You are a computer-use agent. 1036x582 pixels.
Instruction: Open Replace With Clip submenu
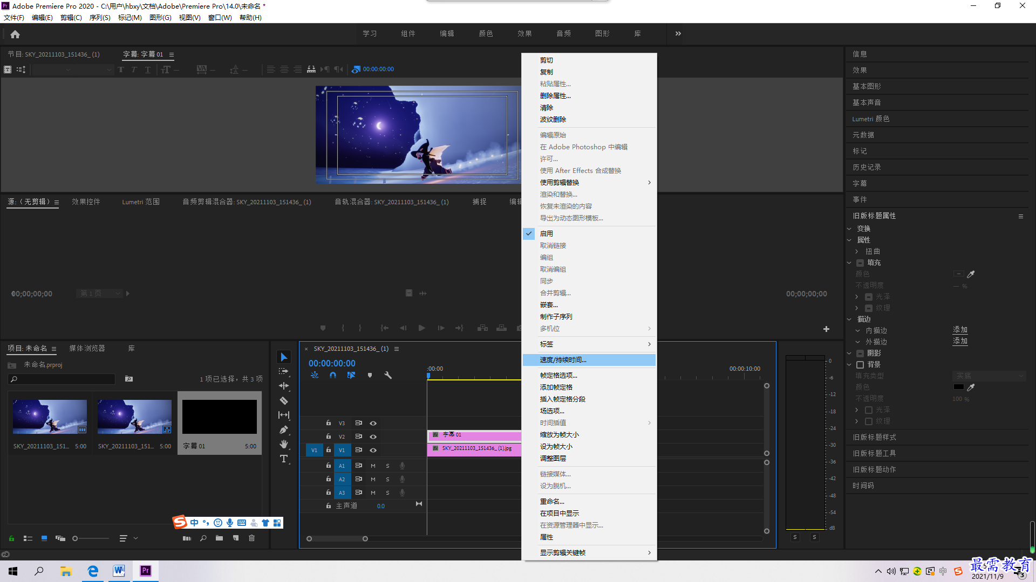(589, 182)
